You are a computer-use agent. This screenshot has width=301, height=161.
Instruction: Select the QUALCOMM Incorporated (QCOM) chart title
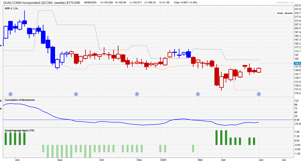click(28, 3)
